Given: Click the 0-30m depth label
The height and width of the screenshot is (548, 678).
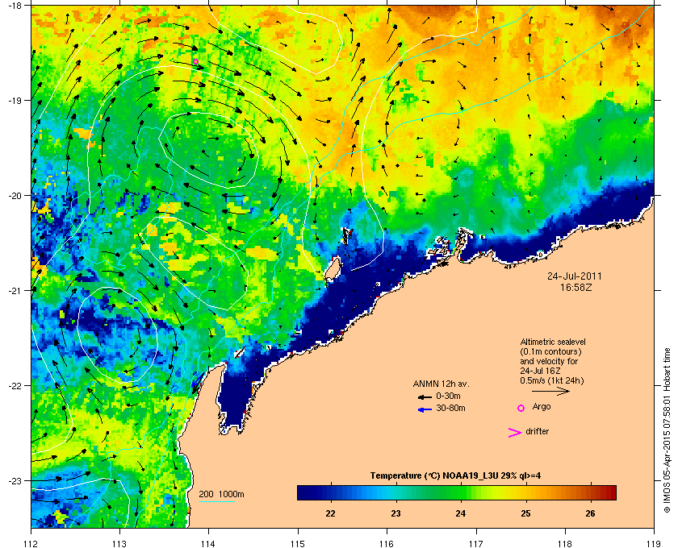Looking at the screenshot, I should point(448,396).
